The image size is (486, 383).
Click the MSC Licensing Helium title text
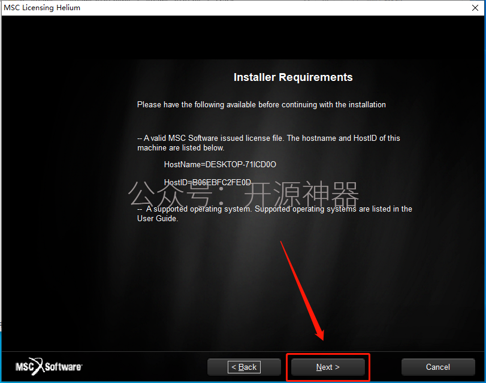click(42, 8)
